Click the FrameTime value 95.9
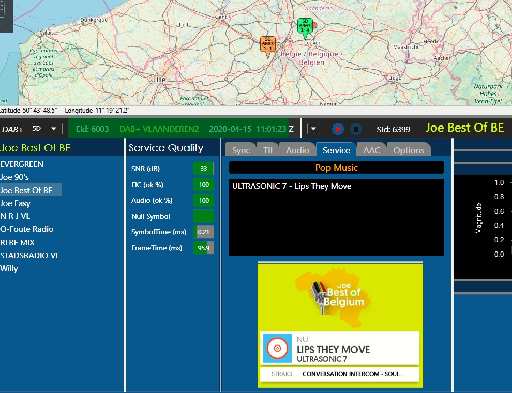Screen dimensions: 512x393 [204, 248]
